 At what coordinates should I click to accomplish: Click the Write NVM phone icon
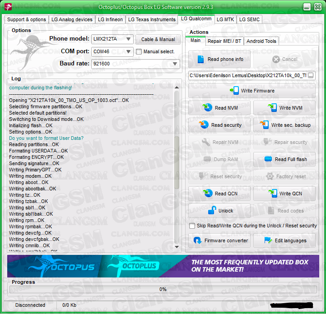point(272,107)
